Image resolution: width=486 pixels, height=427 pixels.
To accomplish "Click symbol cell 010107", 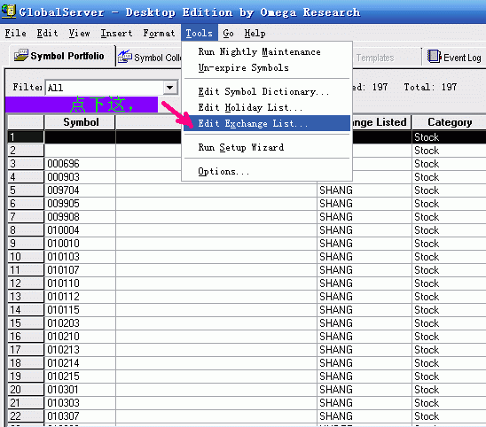I will [80, 269].
